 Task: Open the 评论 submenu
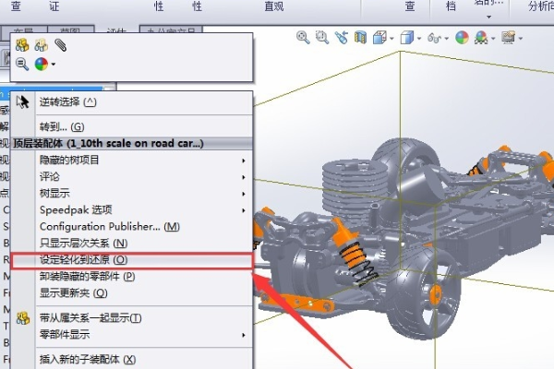(132, 176)
